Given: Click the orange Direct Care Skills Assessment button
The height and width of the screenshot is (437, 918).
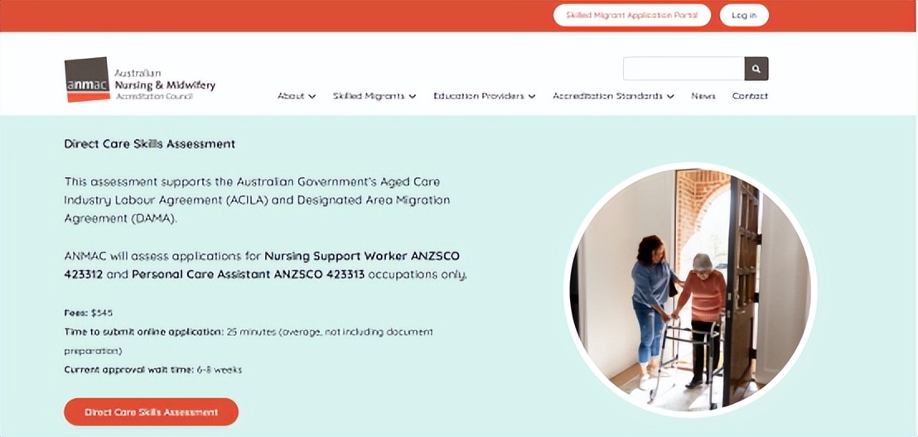Looking at the screenshot, I should 151,412.
